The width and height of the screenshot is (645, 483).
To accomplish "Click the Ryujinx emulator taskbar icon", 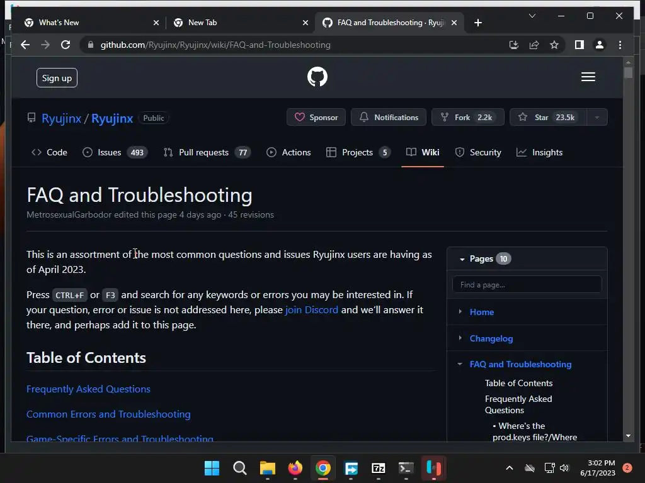I will pyautogui.click(x=433, y=468).
